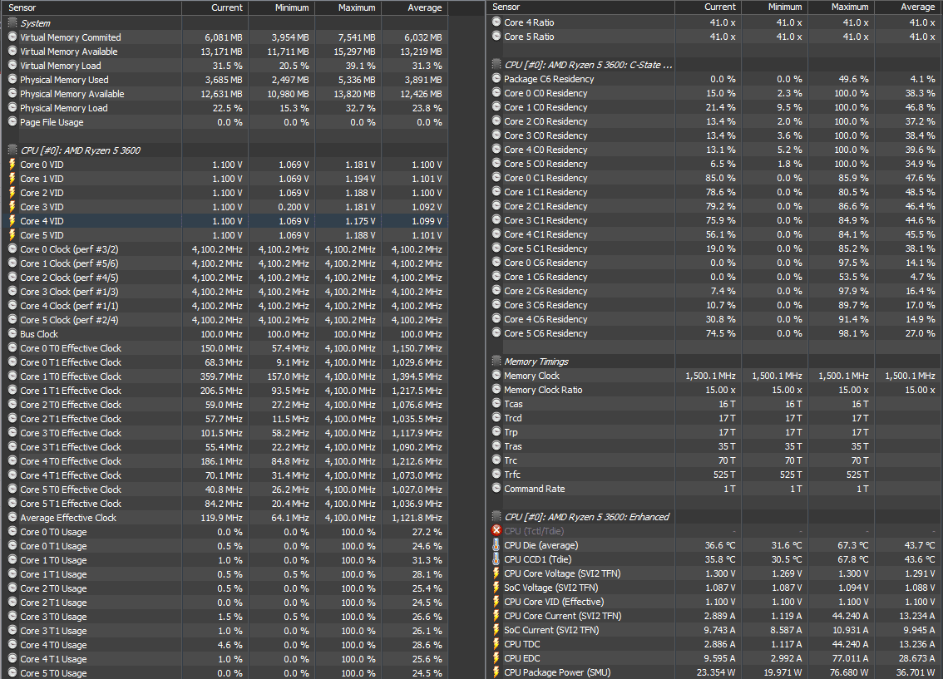The width and height of the screenshot is (943, 679).
Task: Select the Tras memory timing row
Action: pos(713,445)
